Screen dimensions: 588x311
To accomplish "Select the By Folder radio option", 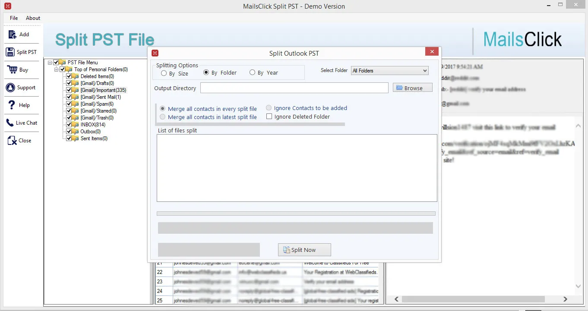I will [206, 72].
